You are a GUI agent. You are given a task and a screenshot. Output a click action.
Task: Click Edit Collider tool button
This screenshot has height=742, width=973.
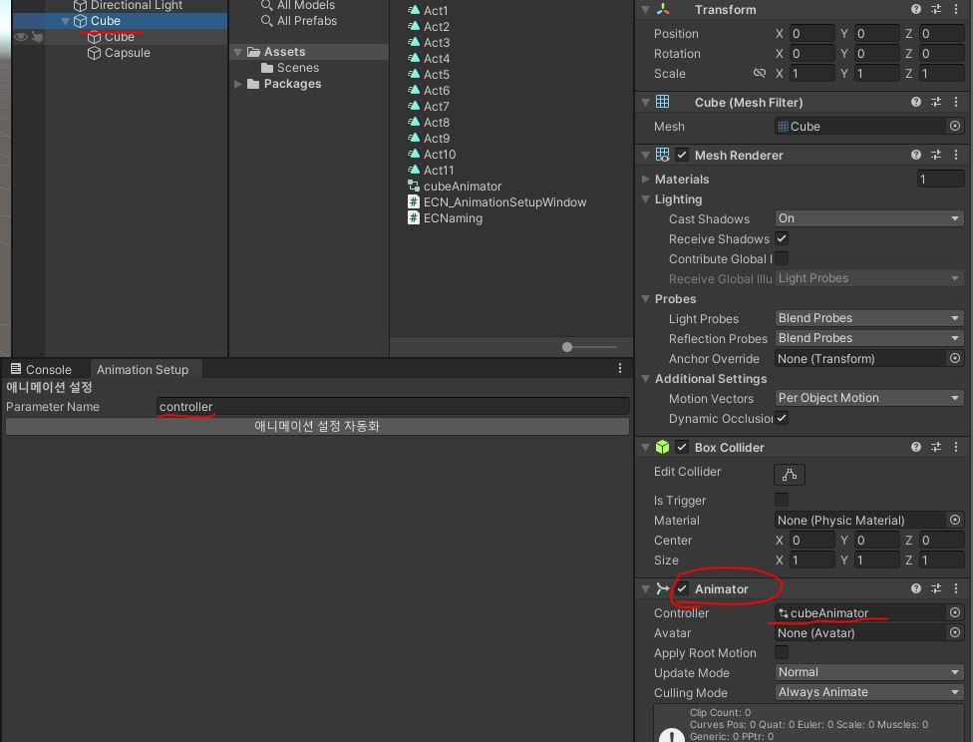790,475
